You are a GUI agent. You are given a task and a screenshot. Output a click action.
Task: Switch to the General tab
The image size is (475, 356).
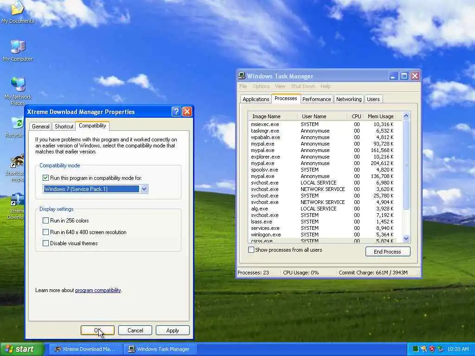point(41,126)
